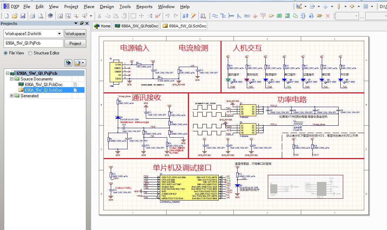Place Wire tool

pyautogui.click(x=215, y=16)
